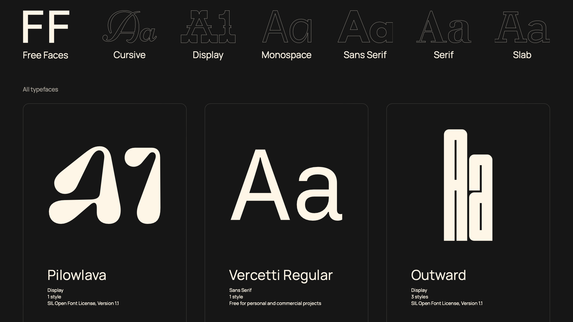Select the Slab outlined Aa icon
Screen dimensions: 573x322
pyautogui.click(x=522, y=27)
